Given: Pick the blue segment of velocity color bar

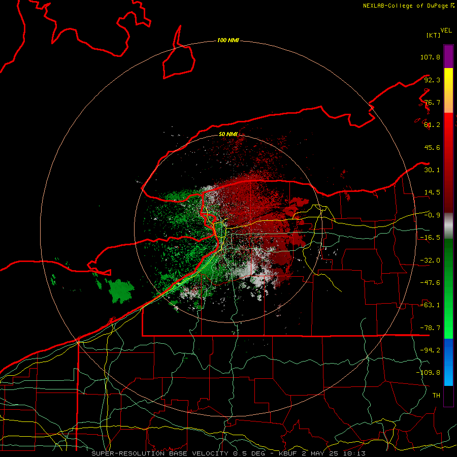Looking at the screenshot, I should click(448, 362).
